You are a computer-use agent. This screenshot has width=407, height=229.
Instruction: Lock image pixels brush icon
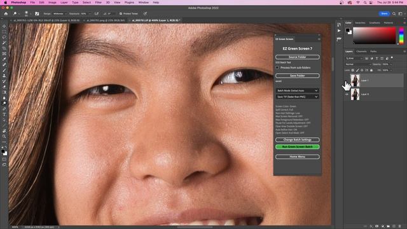(x=357, y=70)
